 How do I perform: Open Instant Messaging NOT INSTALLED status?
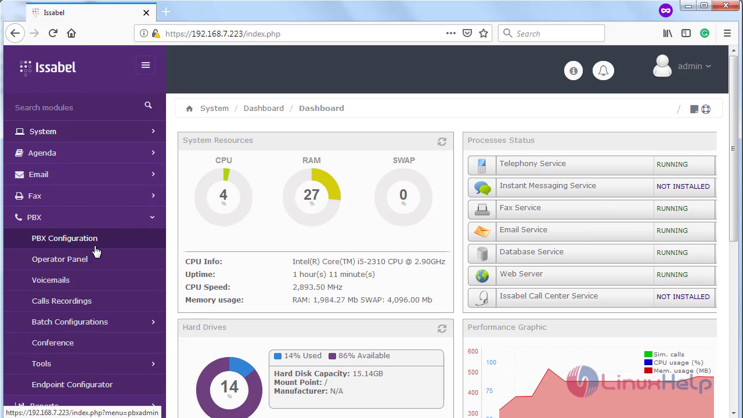(x=683, y=186)
